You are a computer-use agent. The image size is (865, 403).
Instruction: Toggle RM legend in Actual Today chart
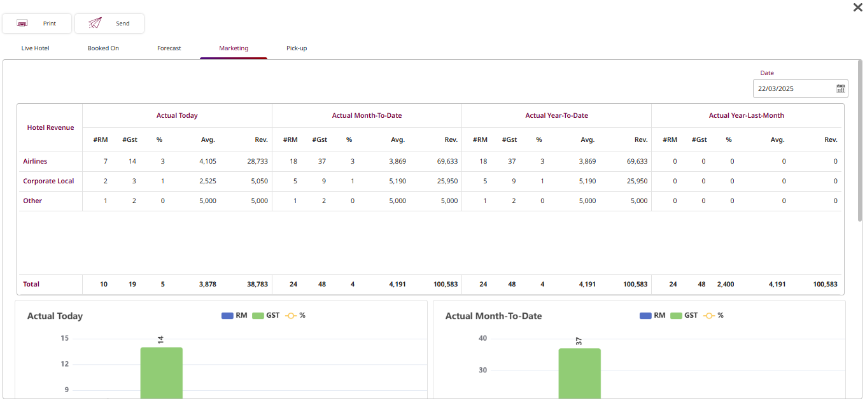(x=234, y=315)
